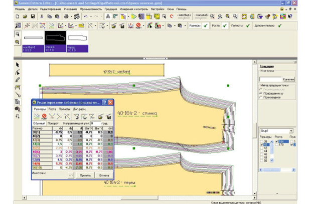Screen dimensions: 311x204
Task: Select the binoculars tool in left toolbar
Action: pyautogui.click(x=18, y=108)
